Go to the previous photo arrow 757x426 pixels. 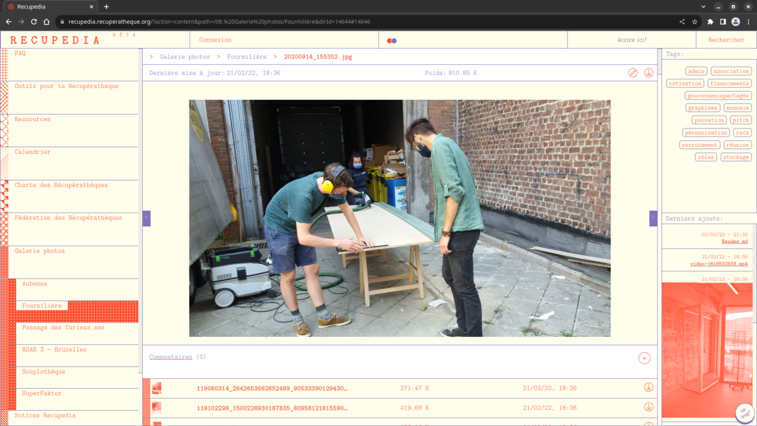[147, 218]
